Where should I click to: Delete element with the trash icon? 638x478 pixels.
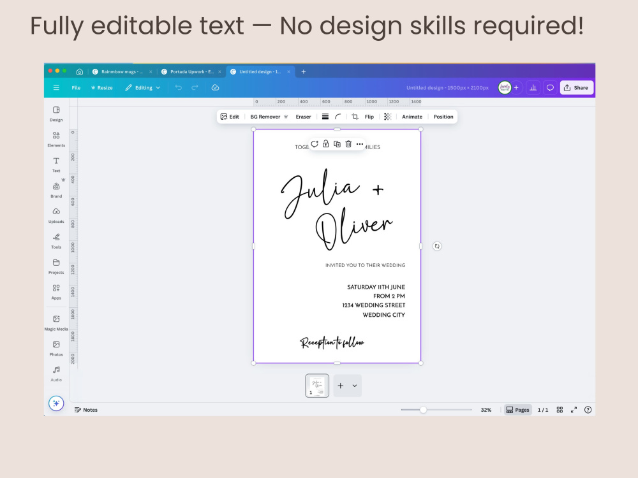coord(348,144)
